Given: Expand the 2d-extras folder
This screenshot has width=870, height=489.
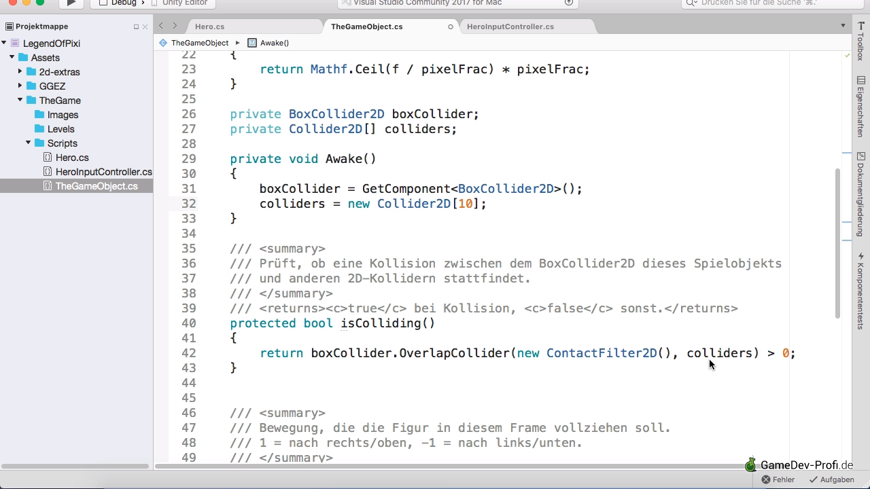Looking at the screenshot, I should [x=20, y=71].
